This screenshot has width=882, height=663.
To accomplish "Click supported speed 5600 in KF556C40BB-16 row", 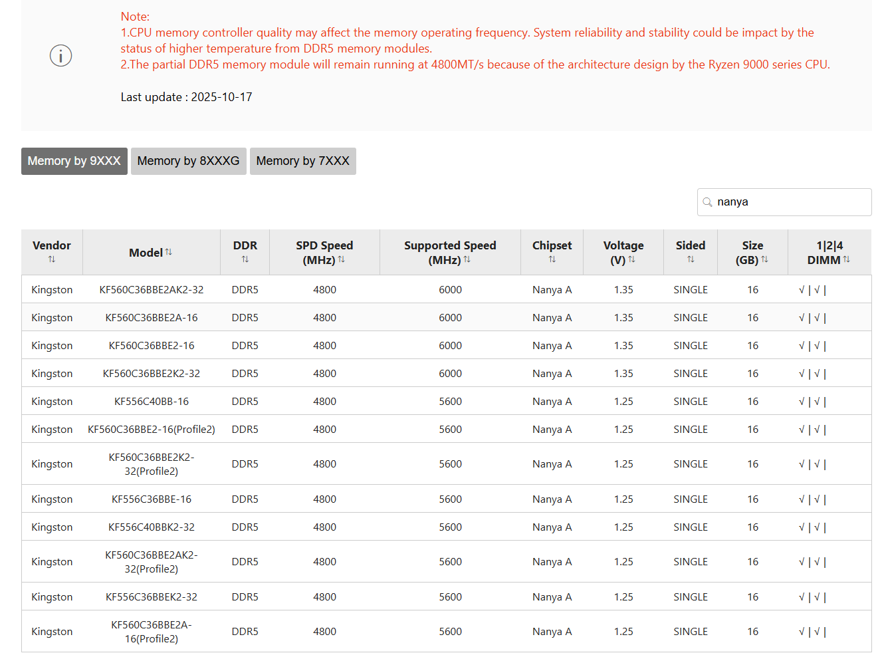I will [x=451, y=402].
